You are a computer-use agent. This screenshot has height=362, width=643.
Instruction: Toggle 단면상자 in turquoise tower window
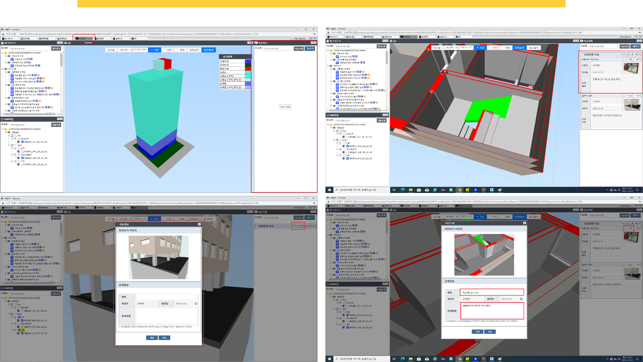click(x=194, y=50)
